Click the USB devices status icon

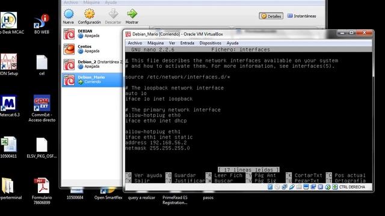coord(292,187)
